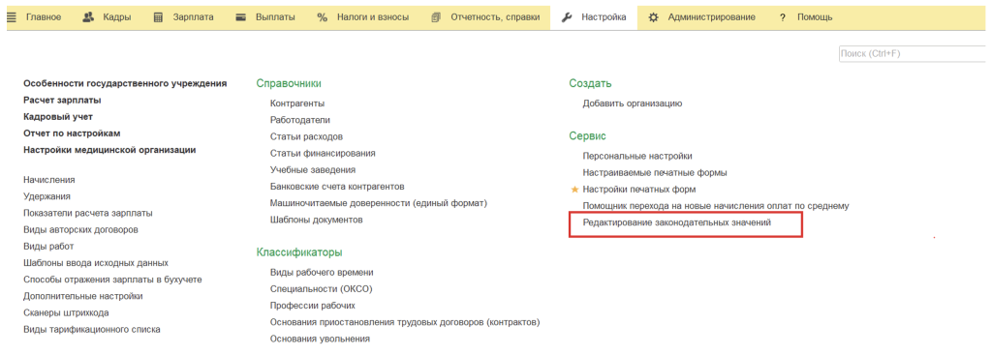Open Шаблоны документов
The height and width of the screenshot is (355, 992).
317,220
